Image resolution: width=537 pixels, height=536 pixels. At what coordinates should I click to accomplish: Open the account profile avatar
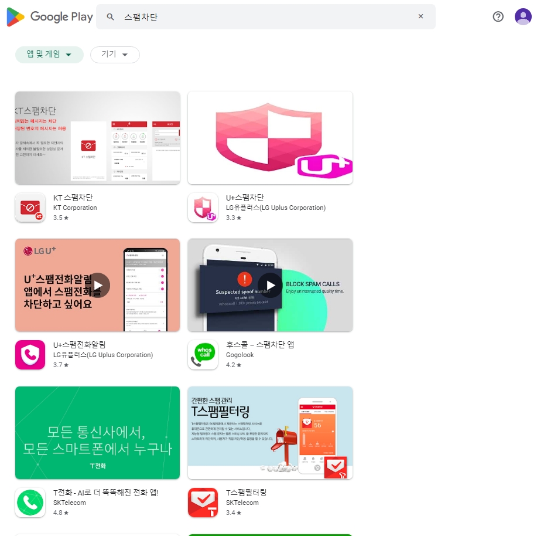tap(523, 16)
